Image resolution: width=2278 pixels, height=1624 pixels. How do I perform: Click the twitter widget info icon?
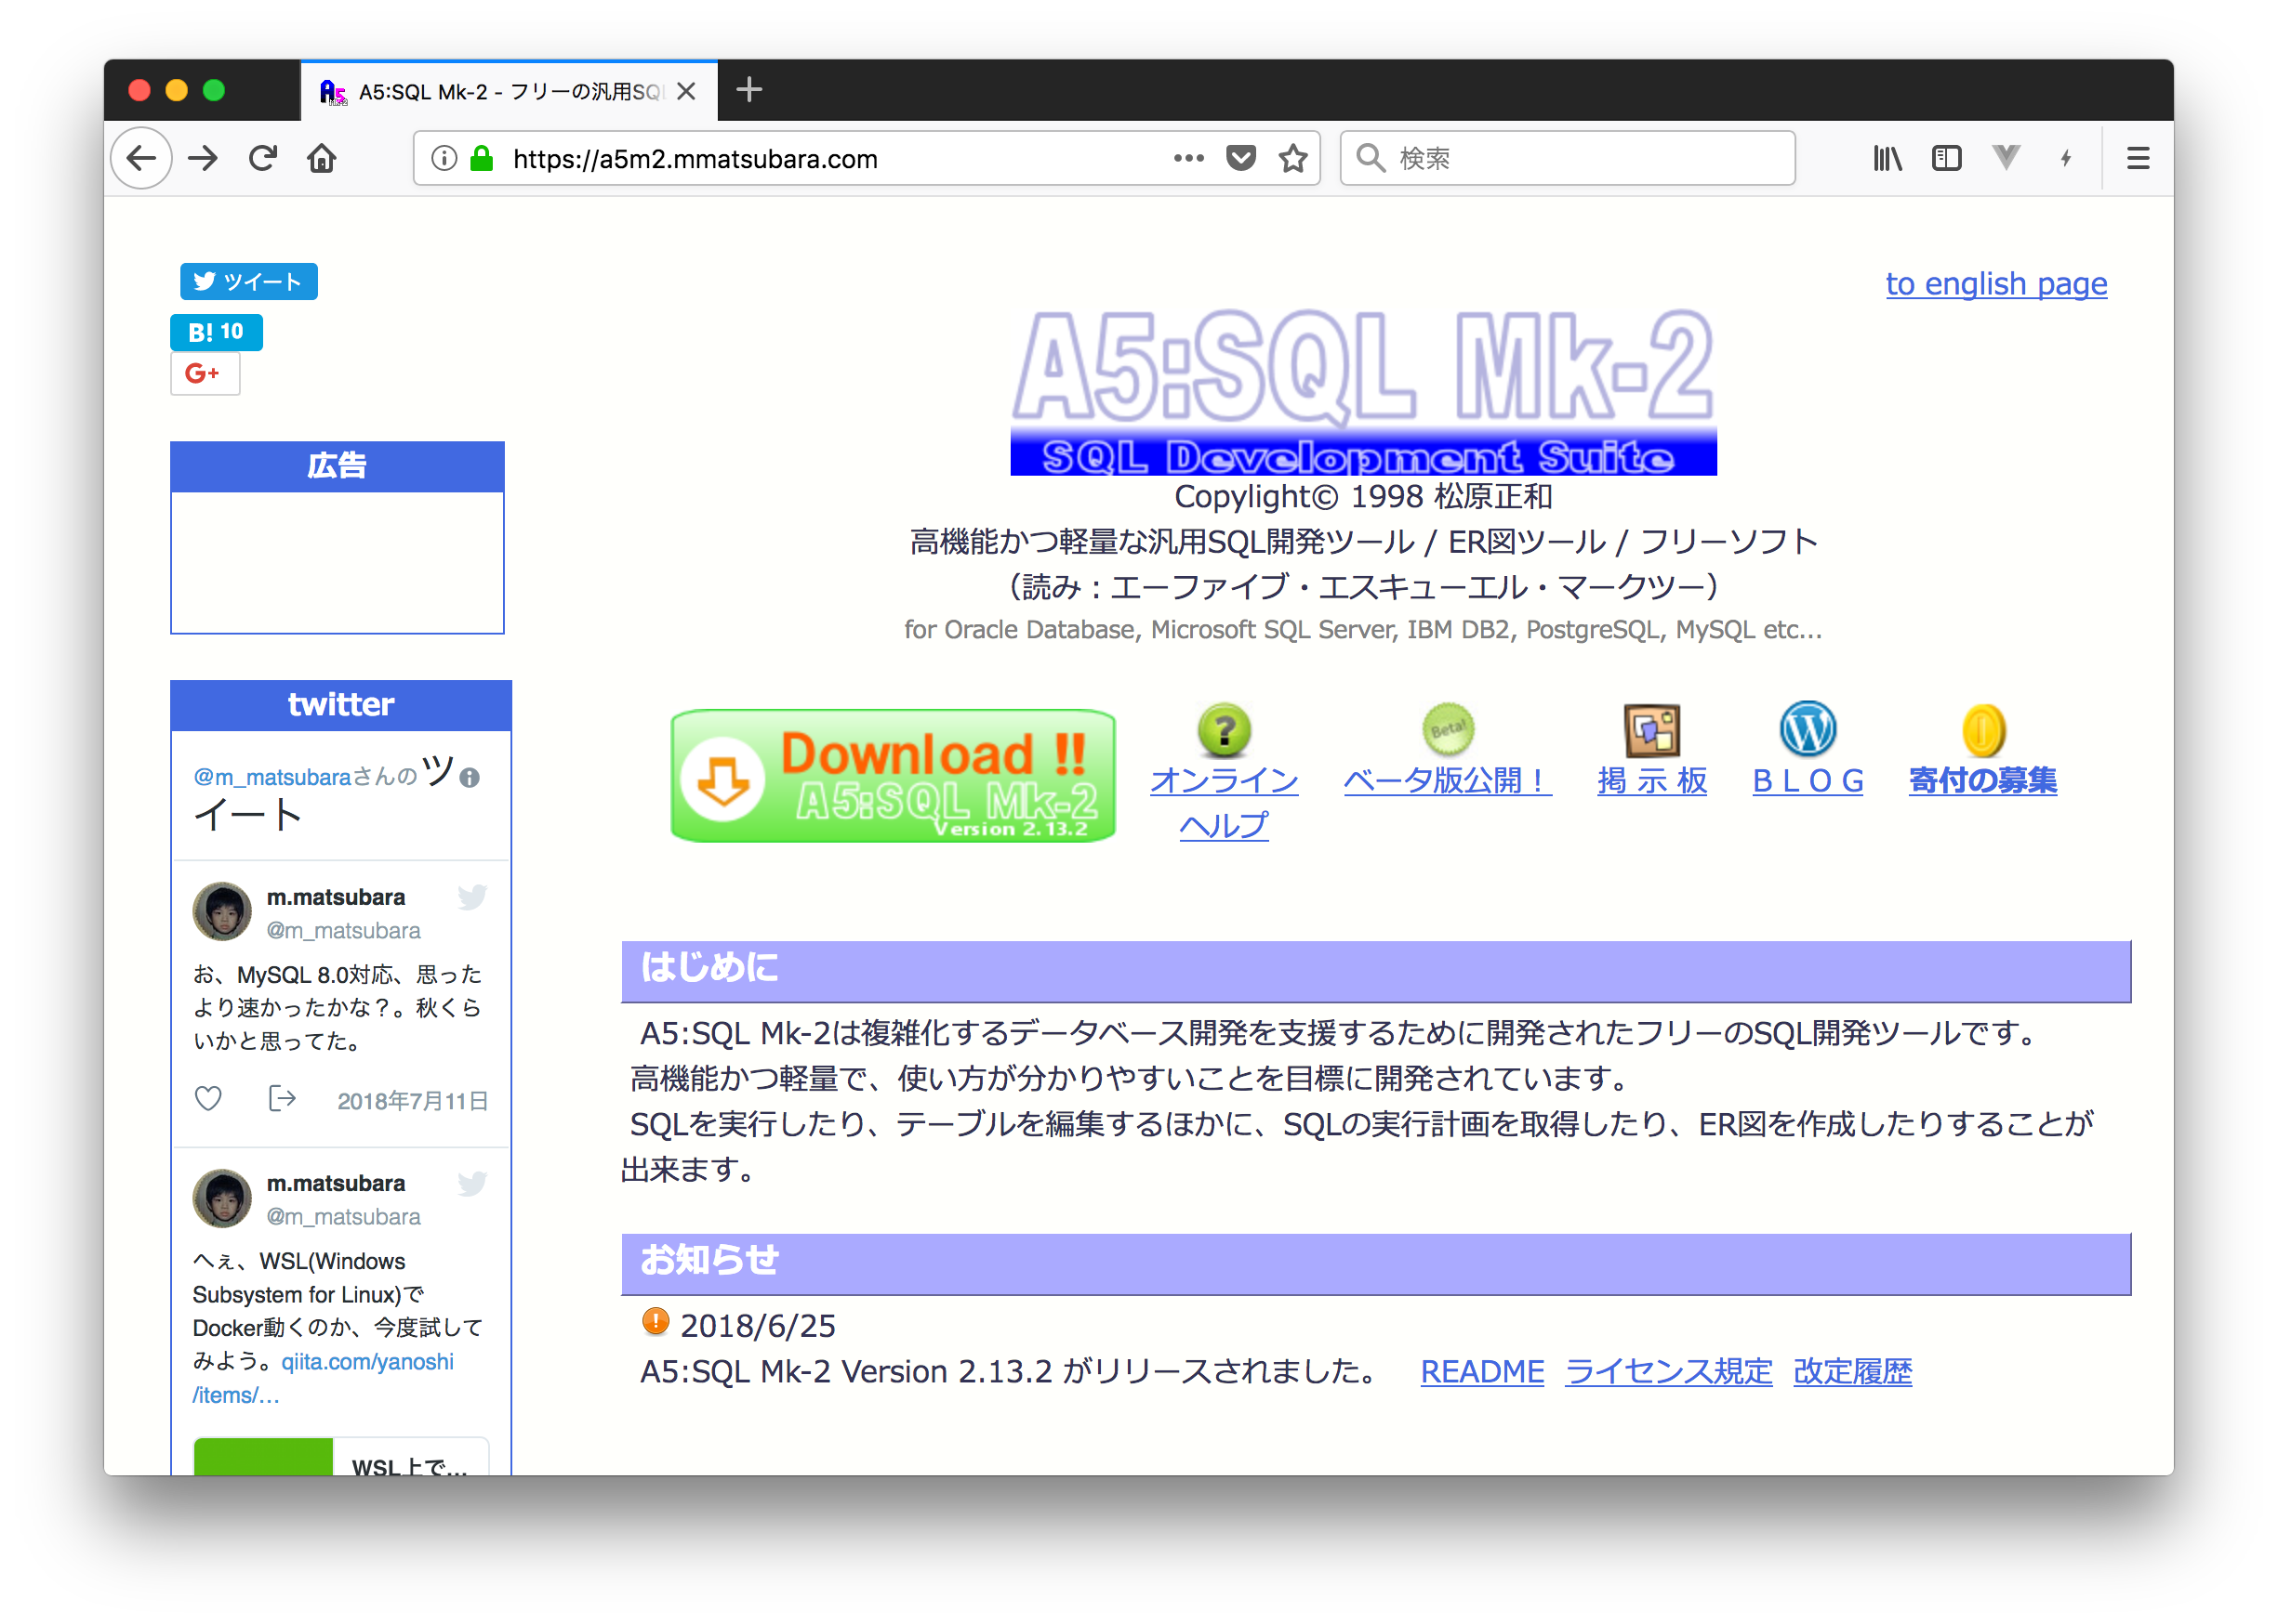(x=469, y=778)
